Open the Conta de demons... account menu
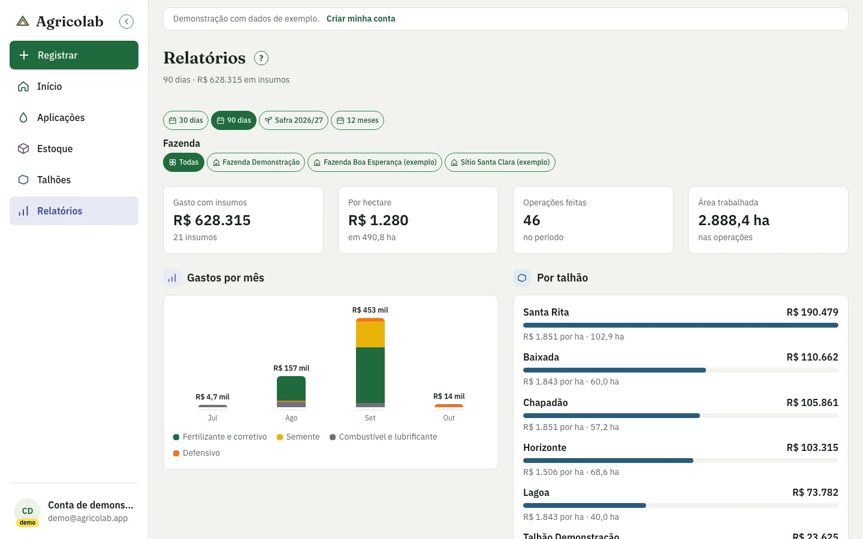The height and width of the screenshot is (539, 863). click(x=74, y=512)
